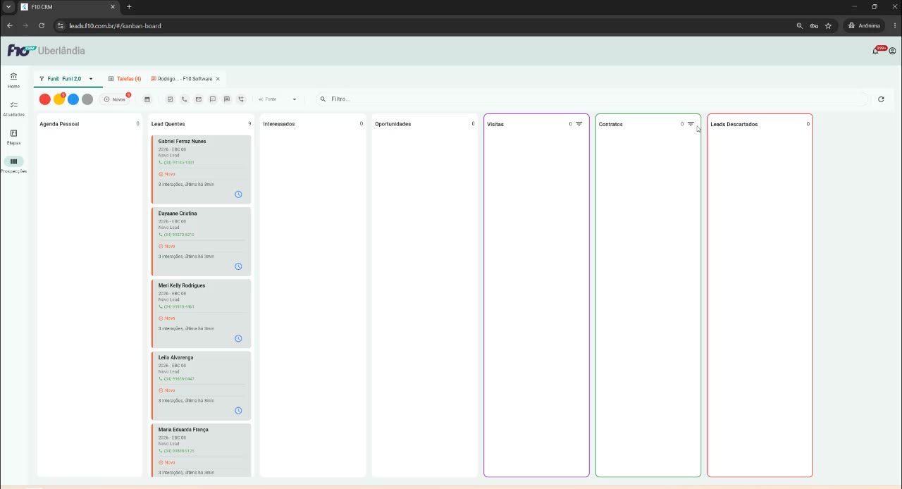Click the Agenda Pessoal column header
The height and width of the screenshot is (489, 902).
point(59,124)
